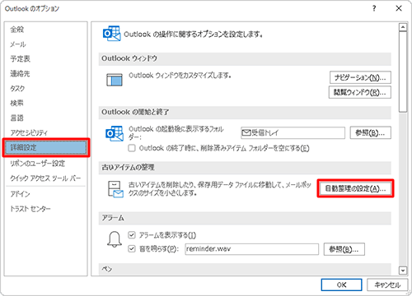
Task: Select 検索 in the sidebar list
Action: [x=17, y=103]
